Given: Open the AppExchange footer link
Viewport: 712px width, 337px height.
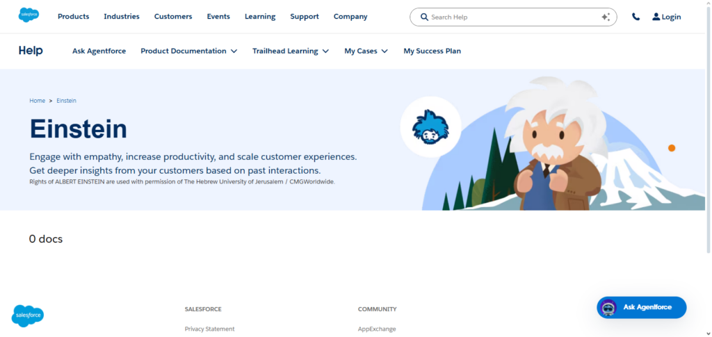Looking at the screenshot, I should [377, 329].
